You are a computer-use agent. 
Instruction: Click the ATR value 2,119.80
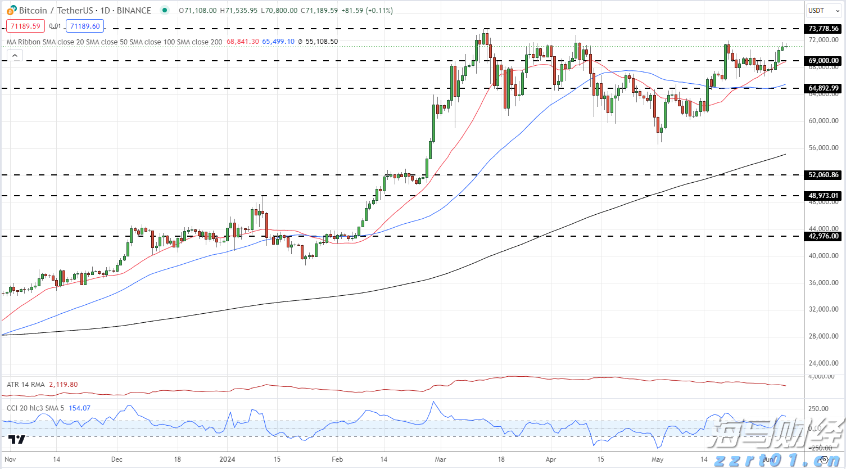coord(64,385)
